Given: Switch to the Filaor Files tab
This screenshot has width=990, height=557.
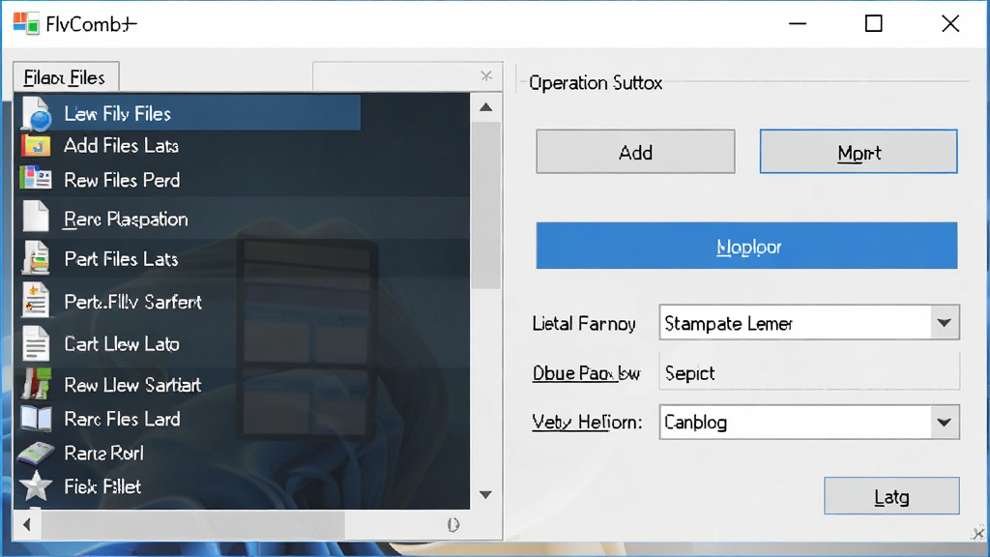Looking at the screenshot, I should click(x=66, y=77).
